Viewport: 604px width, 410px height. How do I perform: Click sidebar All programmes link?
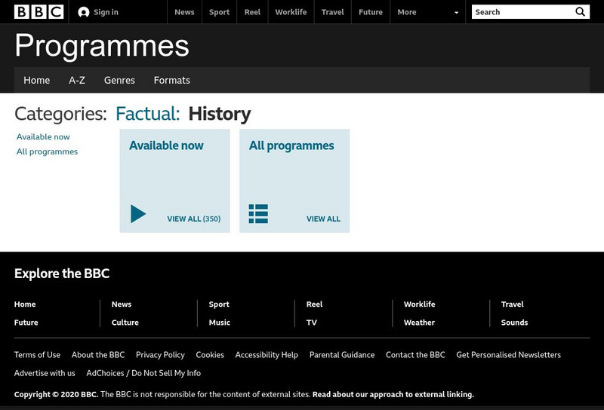point(47,151)
